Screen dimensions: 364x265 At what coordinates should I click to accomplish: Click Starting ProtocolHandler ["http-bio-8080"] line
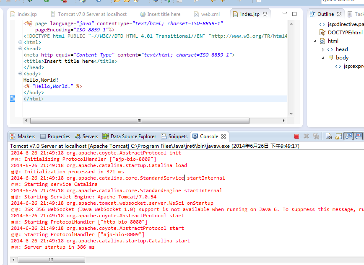click(x=79, y=222)
